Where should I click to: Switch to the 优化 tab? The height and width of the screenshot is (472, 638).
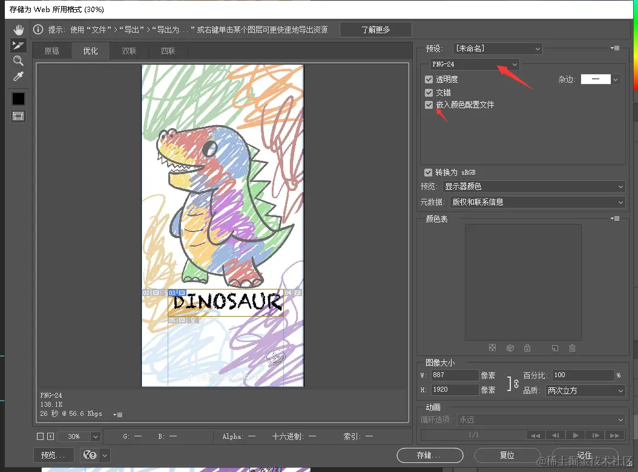[x=90, y=51]
